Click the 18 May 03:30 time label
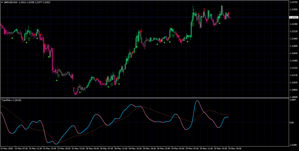This screenshot has width=299, height=151. [93, 148]
